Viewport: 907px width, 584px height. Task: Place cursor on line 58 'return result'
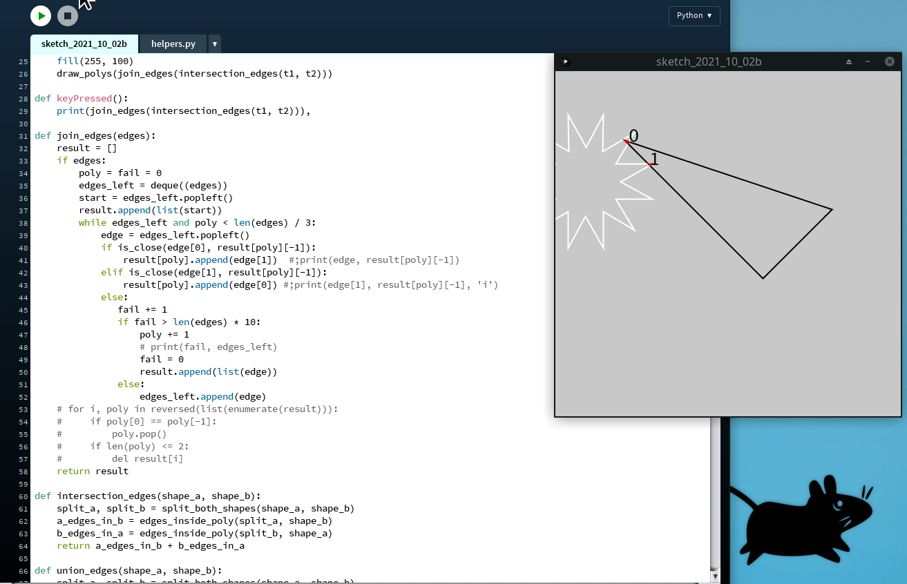pos(93,471)
